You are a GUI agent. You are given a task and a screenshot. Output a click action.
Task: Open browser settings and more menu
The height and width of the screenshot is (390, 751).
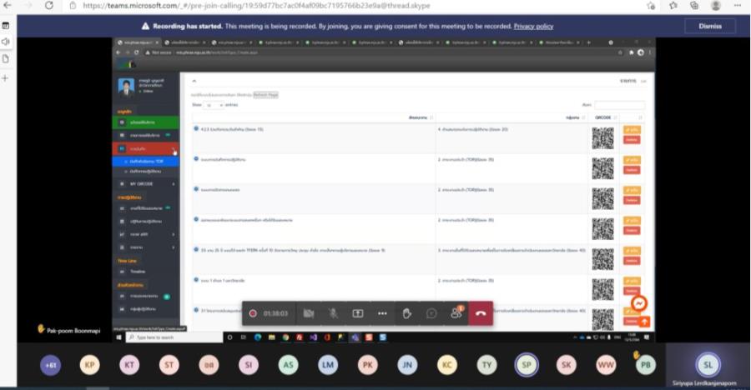tap(738, 6)
